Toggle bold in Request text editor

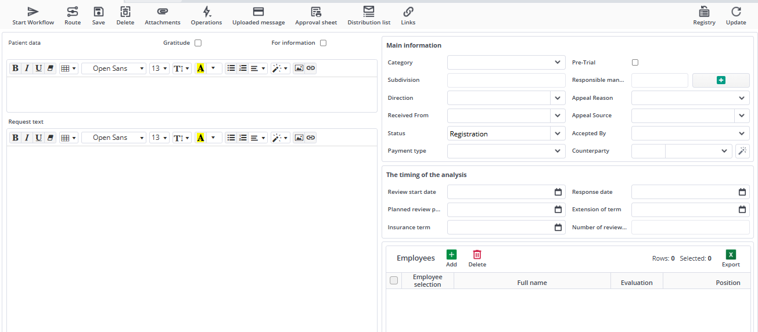(16, 138)
